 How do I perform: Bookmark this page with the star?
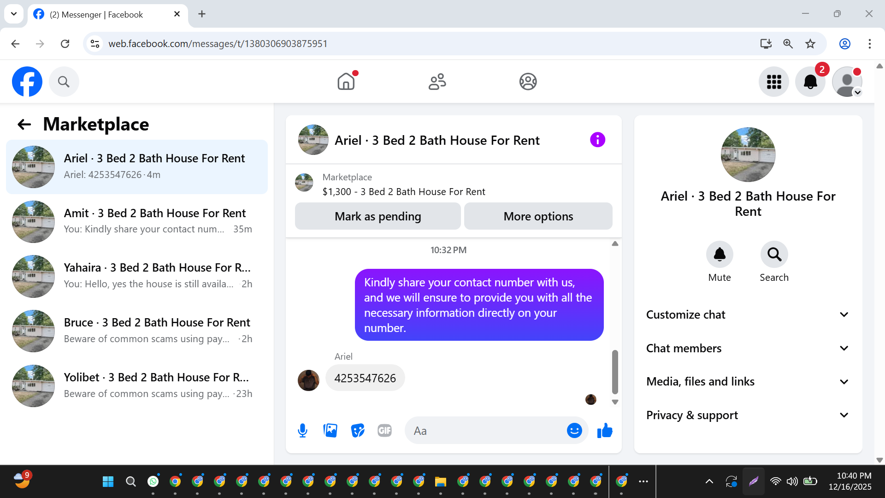tap(810, 44)
